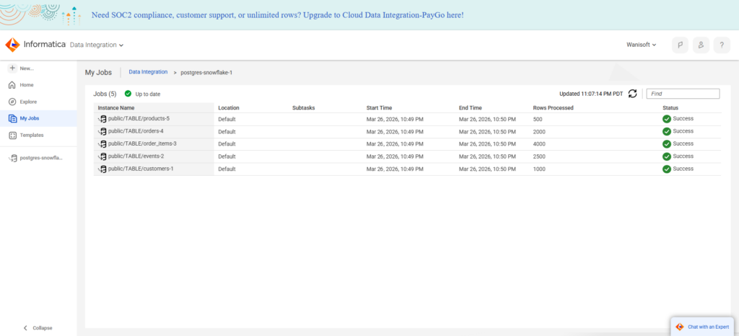Click Default location in products-5 row

coord(227,119)
